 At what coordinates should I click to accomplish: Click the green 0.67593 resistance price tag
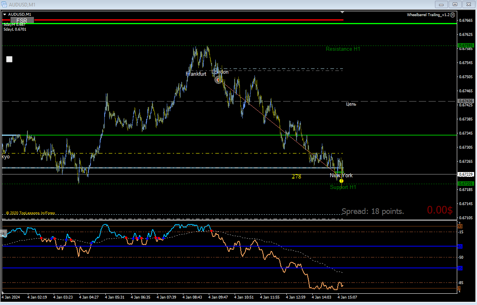[466, 46]
